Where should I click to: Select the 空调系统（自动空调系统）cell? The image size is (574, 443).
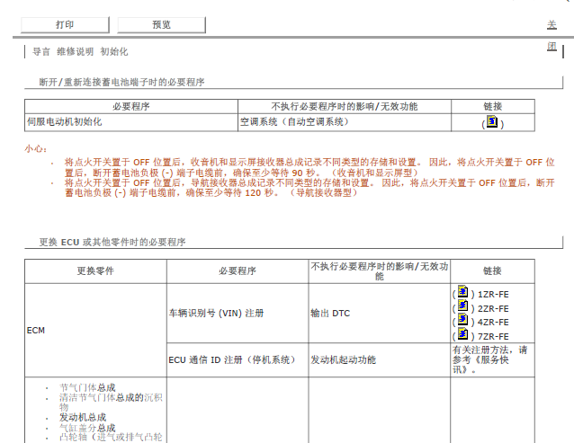point(344,122)
